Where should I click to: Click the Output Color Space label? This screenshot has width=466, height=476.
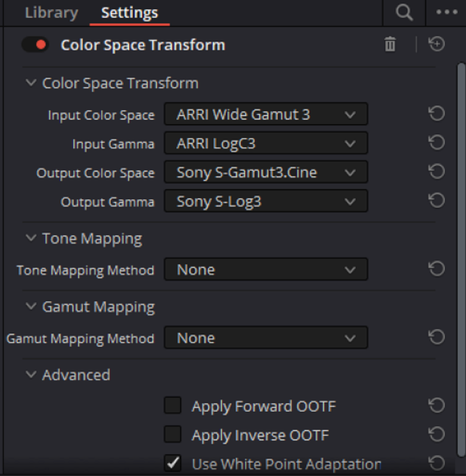tap(95, 173)
